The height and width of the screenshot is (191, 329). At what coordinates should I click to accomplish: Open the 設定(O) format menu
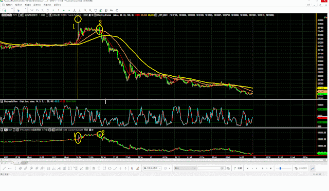pyautogui.click(x=37, y=5)
